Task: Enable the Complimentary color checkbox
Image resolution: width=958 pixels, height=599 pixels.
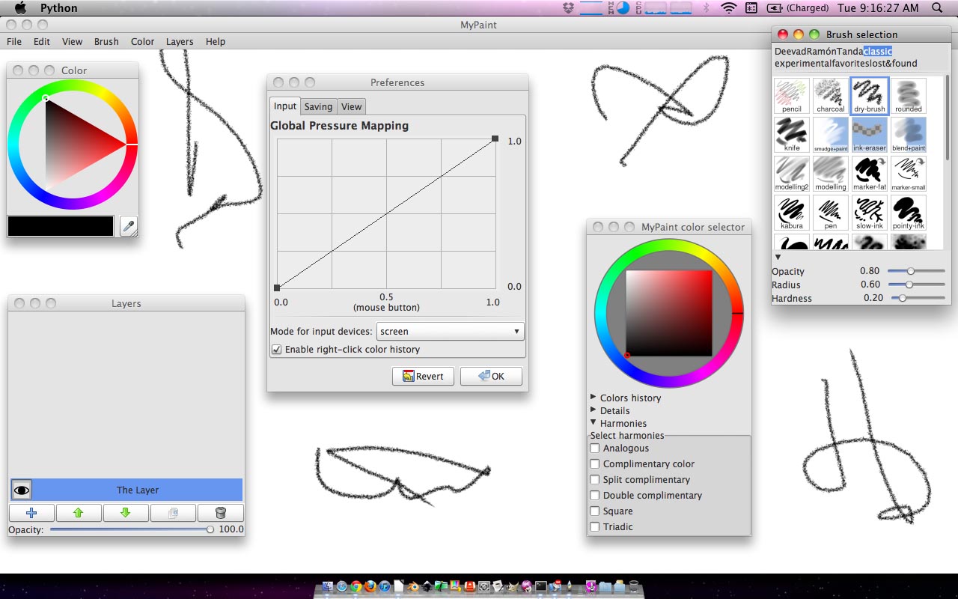Action: click(595, 463)
